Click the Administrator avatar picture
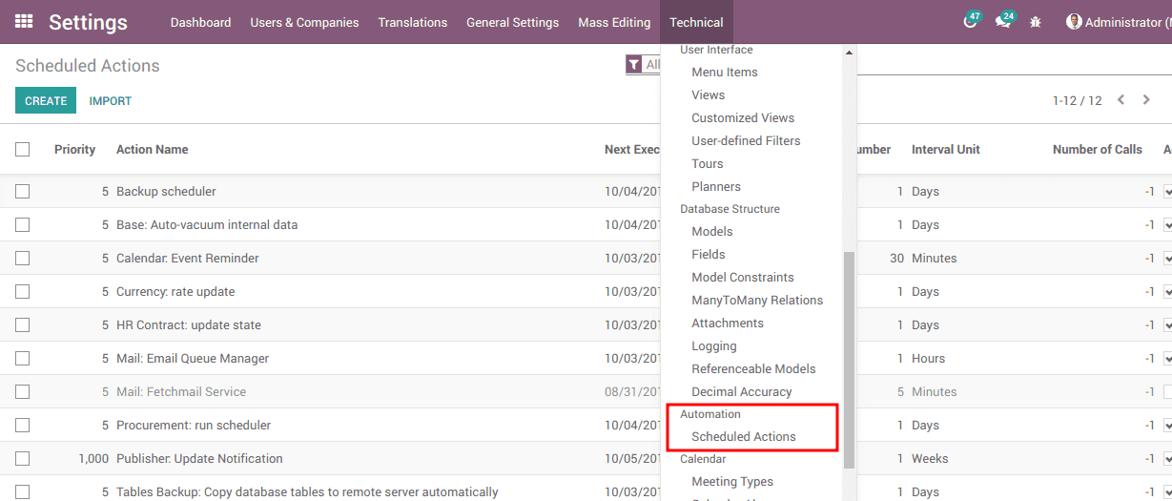1172x501 pixels. [x=1074, y=22]
